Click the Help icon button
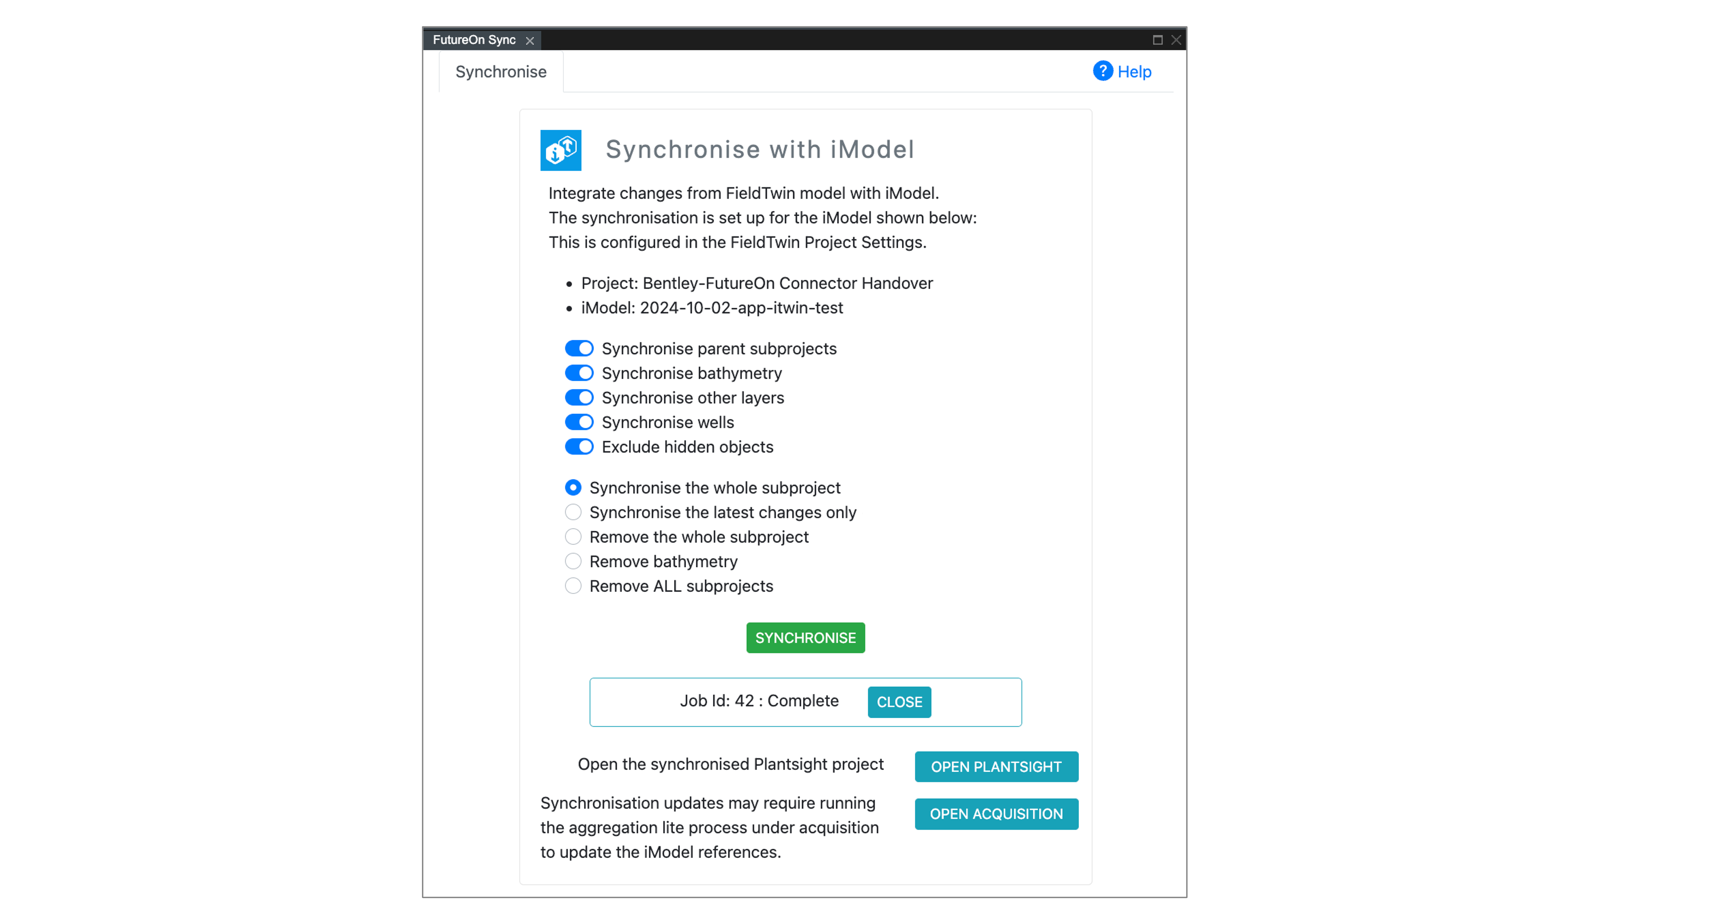 click(1102, 71)
